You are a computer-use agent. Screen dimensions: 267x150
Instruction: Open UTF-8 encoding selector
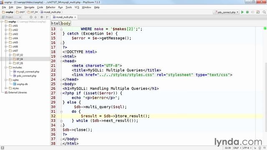point(247,148)
